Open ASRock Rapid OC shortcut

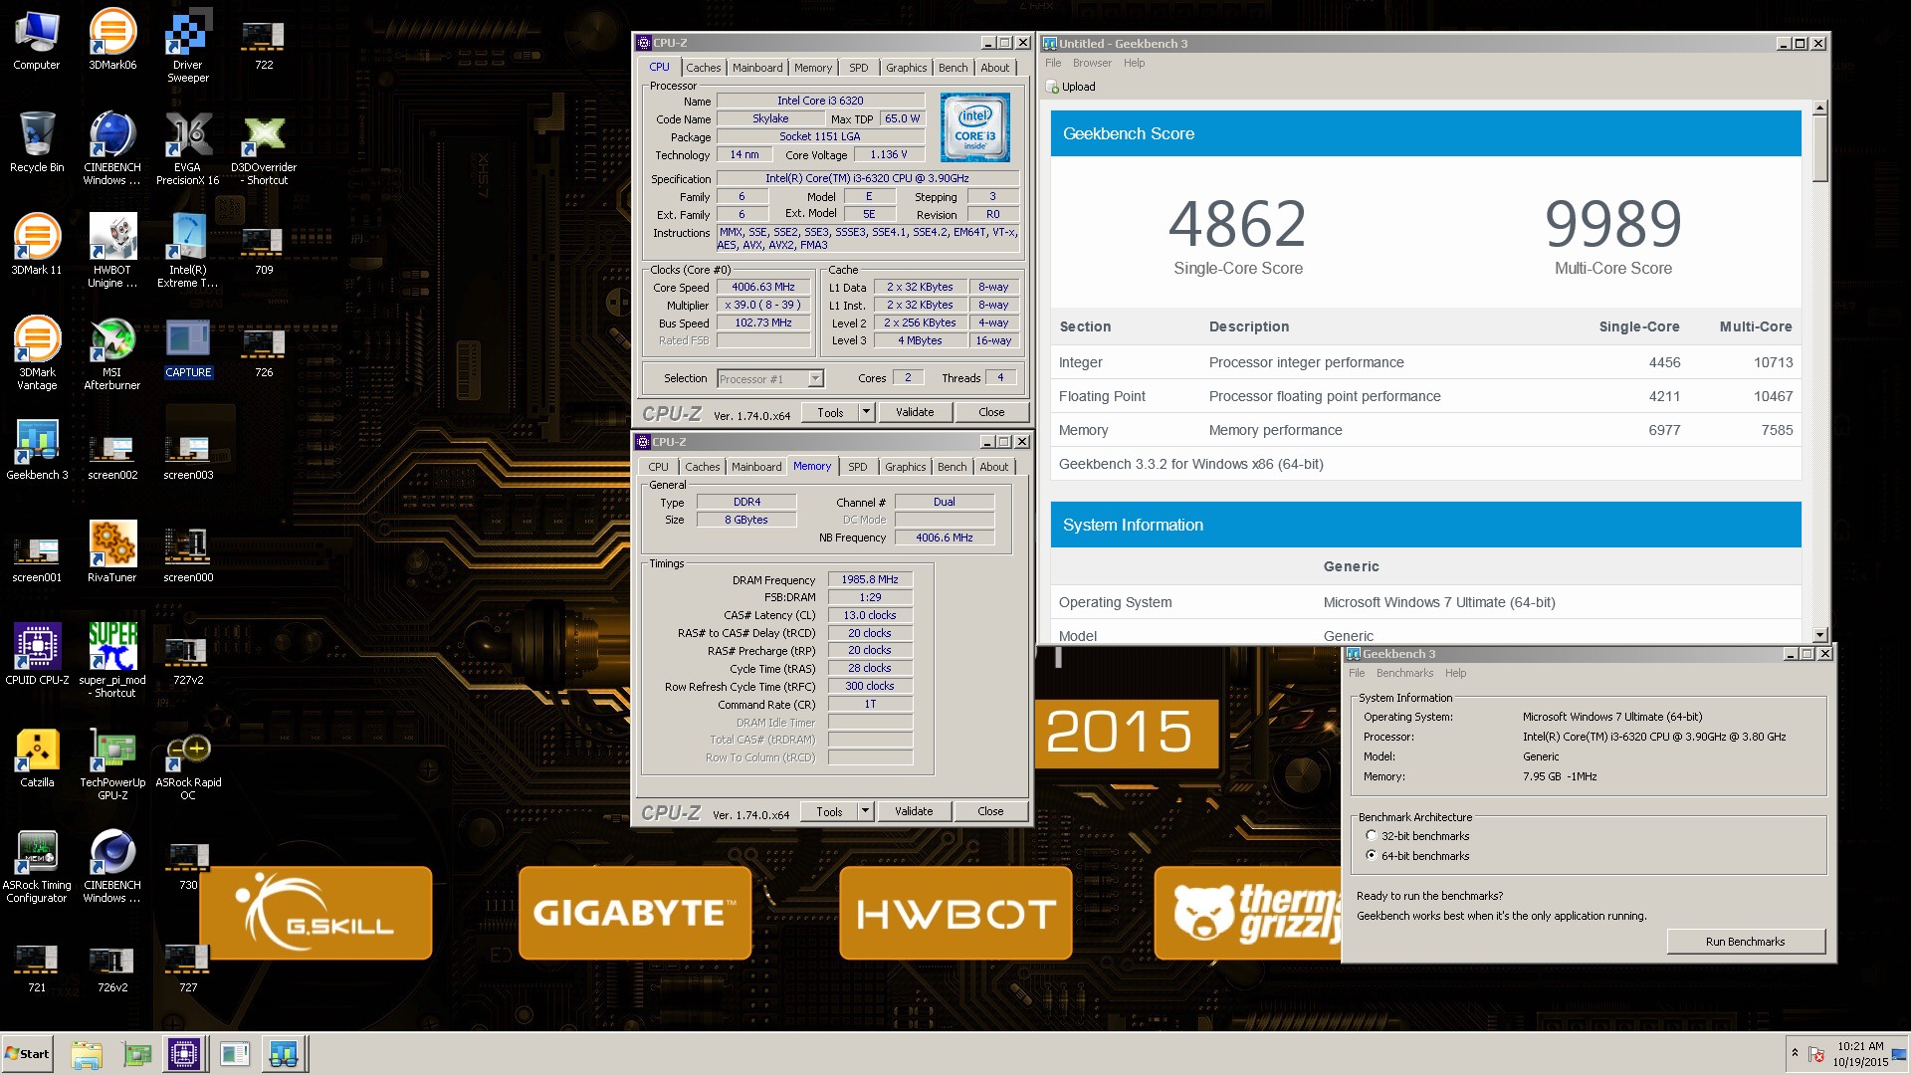(x=188, y=763)
